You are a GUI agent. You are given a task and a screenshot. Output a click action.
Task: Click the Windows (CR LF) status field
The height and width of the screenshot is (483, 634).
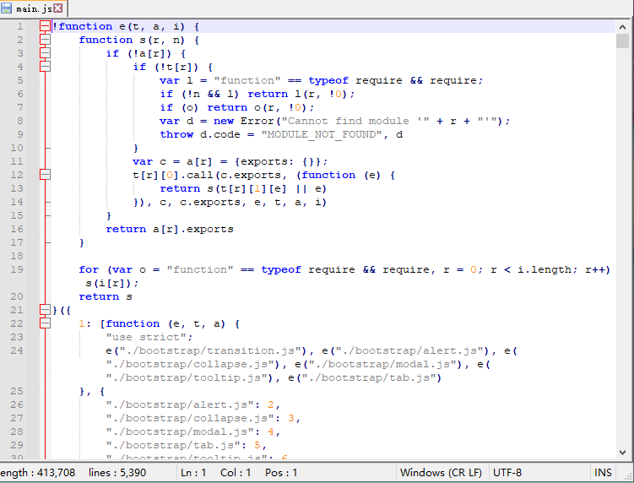pyautogui.click(x=441, y=473)
